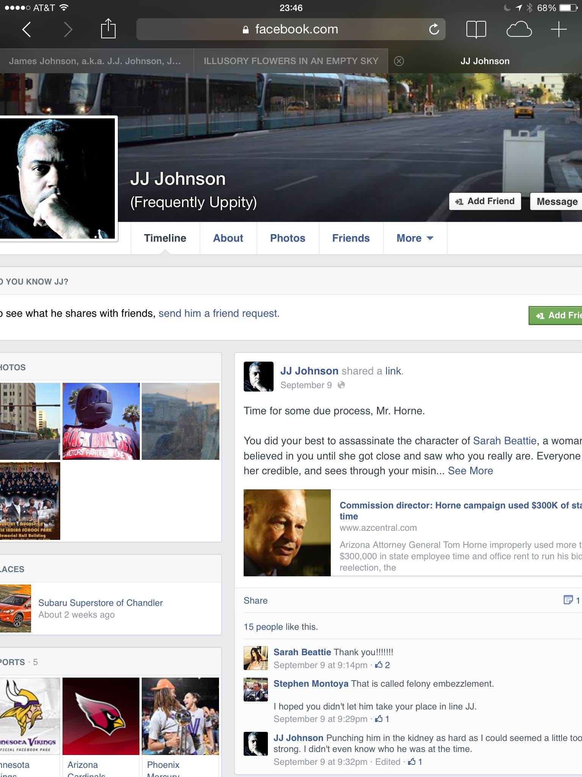Select the JJ Johnson browser tab

pos(485,61)
